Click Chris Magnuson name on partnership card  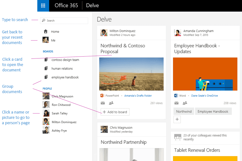coord(121,128)
